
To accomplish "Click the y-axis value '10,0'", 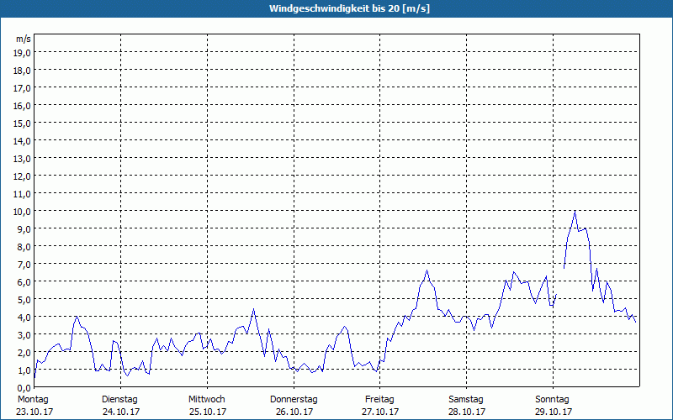I will (x=24, y=212).
